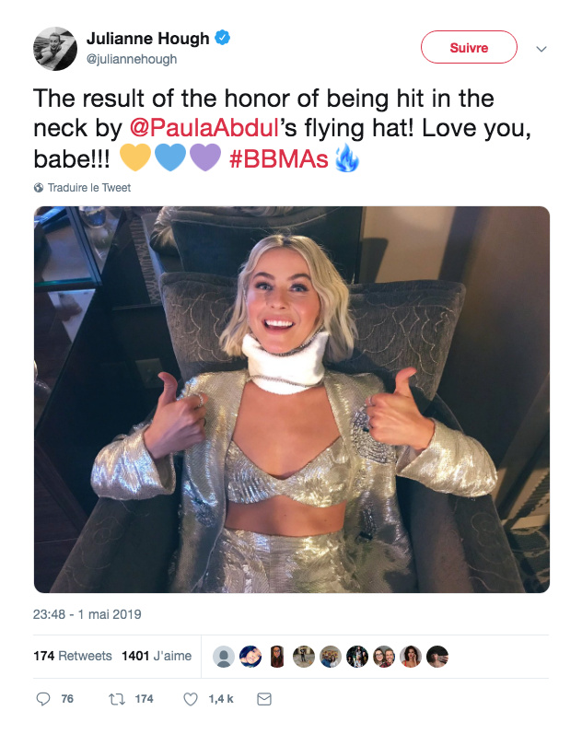
Task: Expand the tweet options chevron
Action: 541,49
